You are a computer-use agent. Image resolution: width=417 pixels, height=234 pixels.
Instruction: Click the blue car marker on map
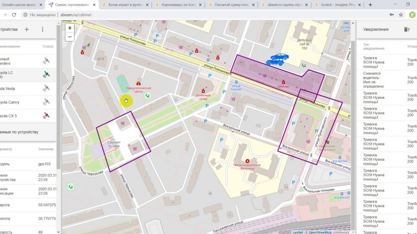[x=277, y=59]
